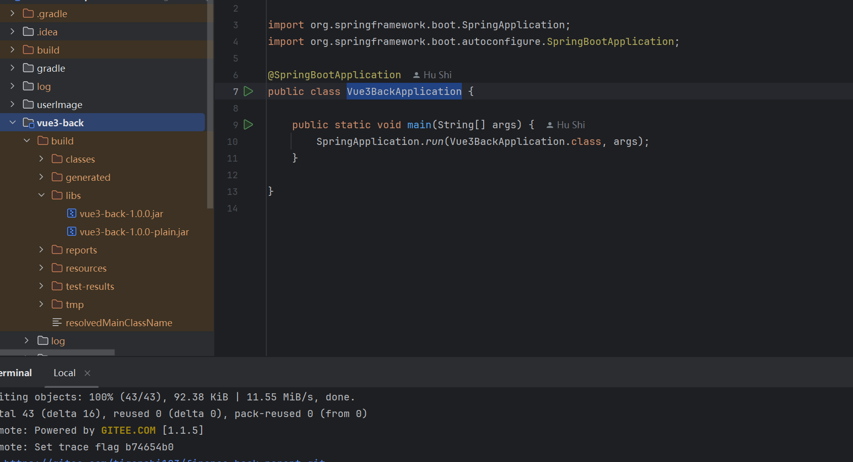Select the userImage folder row

(103, 105)
